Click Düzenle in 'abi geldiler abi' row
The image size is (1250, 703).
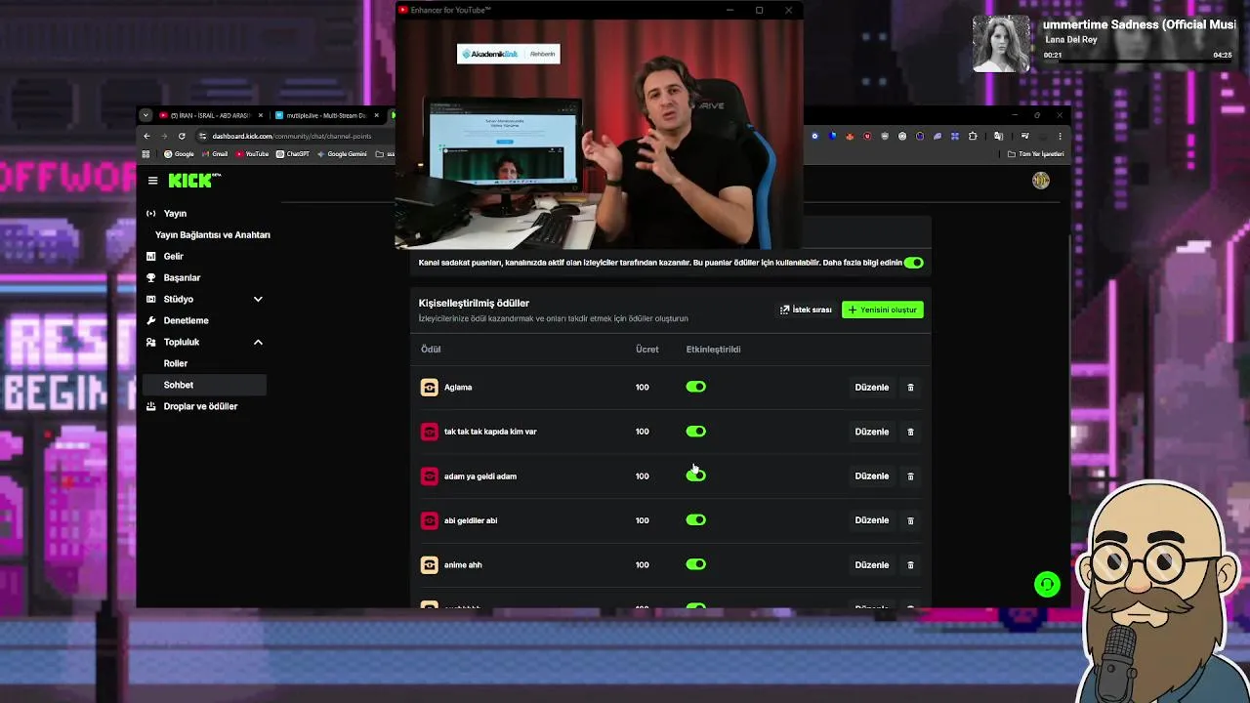coord(872,520)
